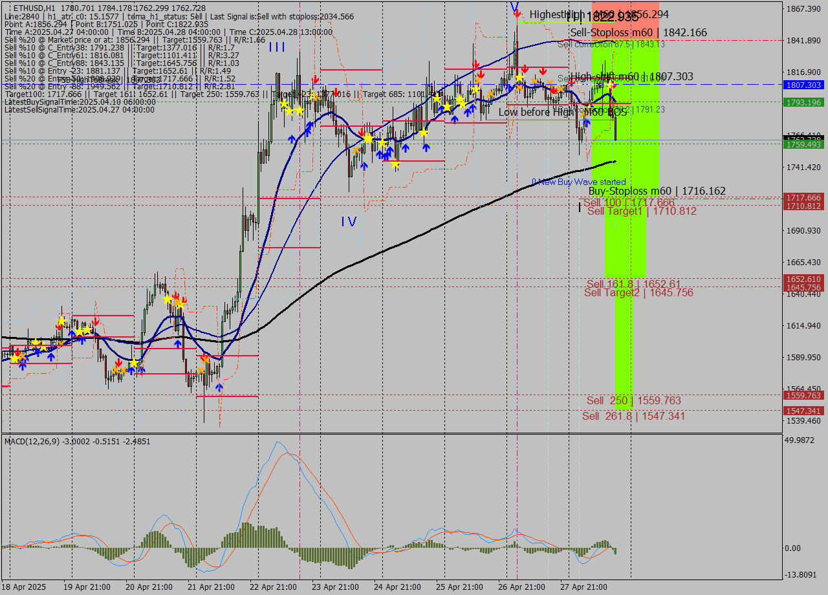Select the Sell-Stoploss m60 1842.166 label
The image size is (828, 595).
point(638,32)
